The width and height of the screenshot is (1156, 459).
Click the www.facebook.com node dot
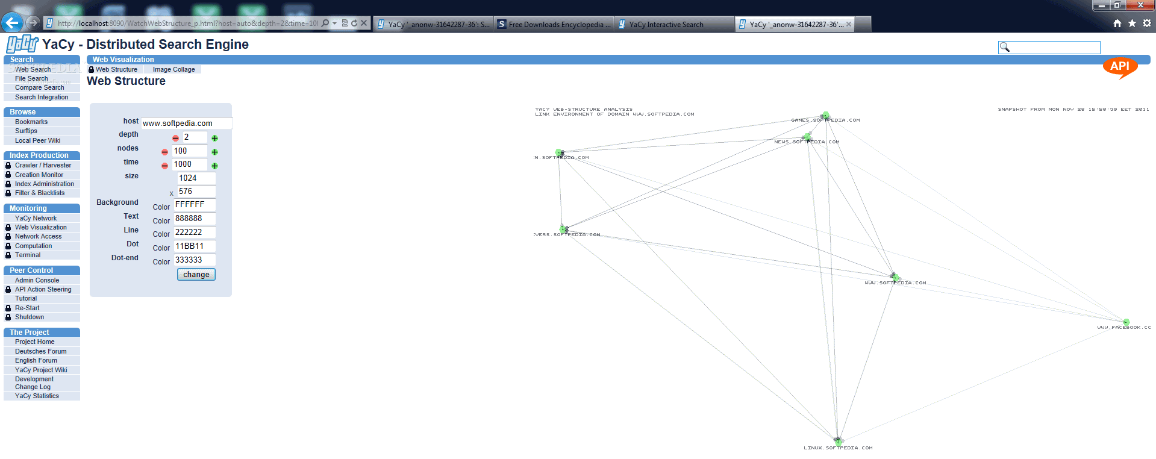click(1125, 322)
